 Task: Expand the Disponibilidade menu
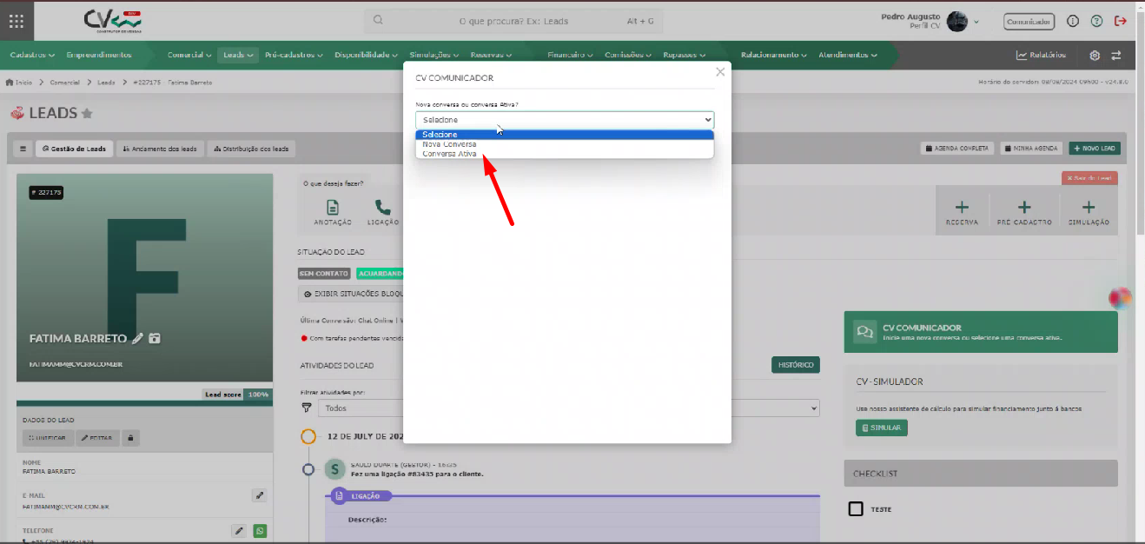point(367,55)
